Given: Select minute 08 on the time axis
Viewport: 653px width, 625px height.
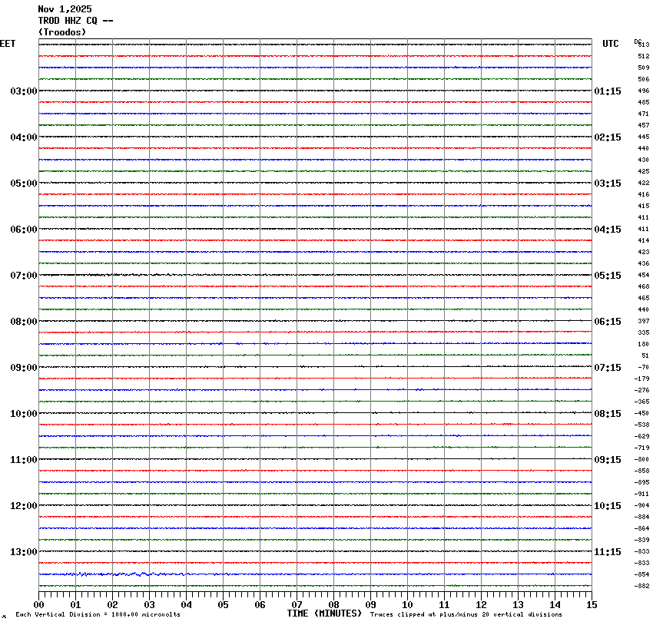Looking at the screenshot, I should [x=333, y=604].
